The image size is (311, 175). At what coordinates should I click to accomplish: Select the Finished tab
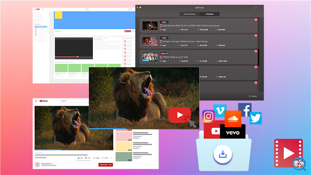tap(209, 14)
